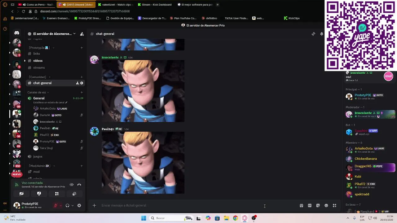Switch to El mejor software tab
397x223 pixels.
coord(195,5)
